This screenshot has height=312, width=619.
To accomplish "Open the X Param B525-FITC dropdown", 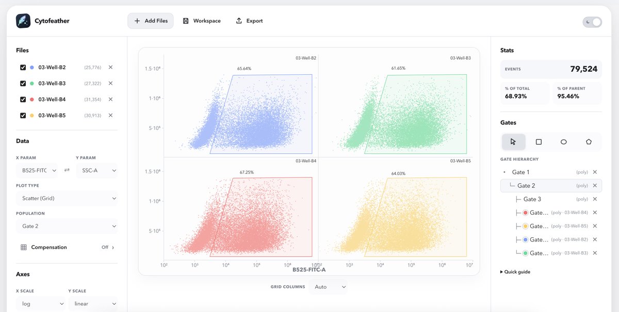I will coord(37,170).
